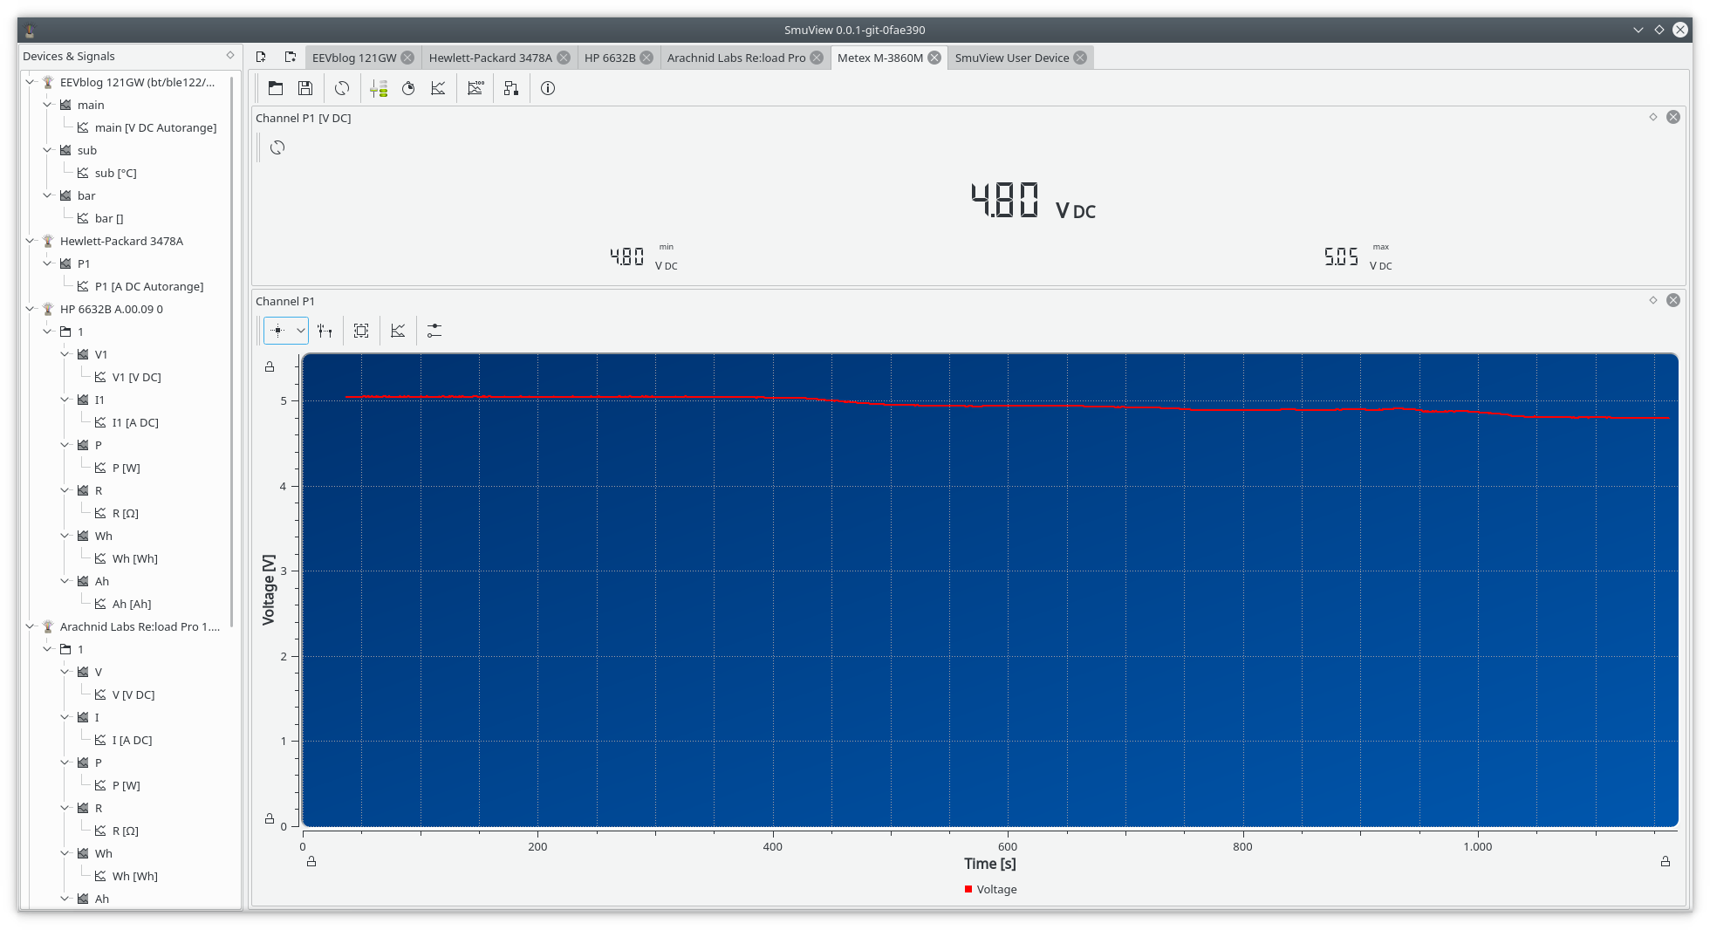Collapse the V1 channel node under HP 6632B
Screen dimensions: 1710x930
(65, 354)
